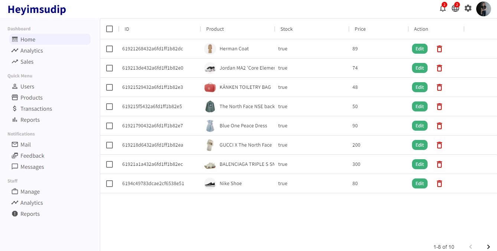Go to next table page arrow
This screenshot has width=497, height=251.
point(488,247)
